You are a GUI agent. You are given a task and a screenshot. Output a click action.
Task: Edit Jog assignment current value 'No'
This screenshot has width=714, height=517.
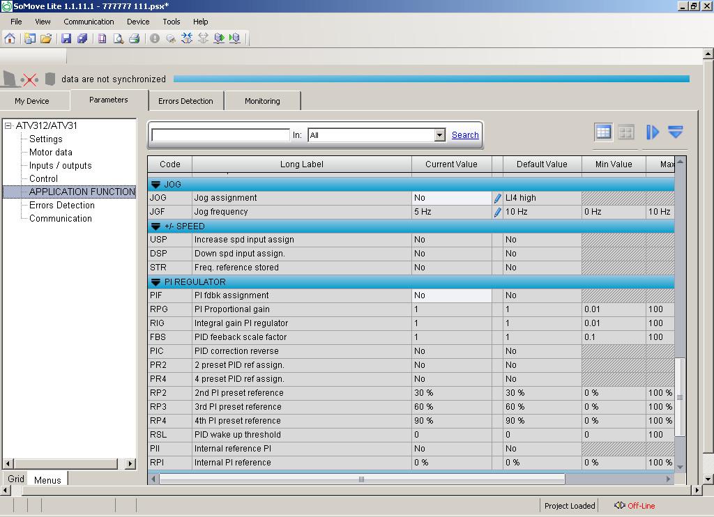(x=451, y=198)
